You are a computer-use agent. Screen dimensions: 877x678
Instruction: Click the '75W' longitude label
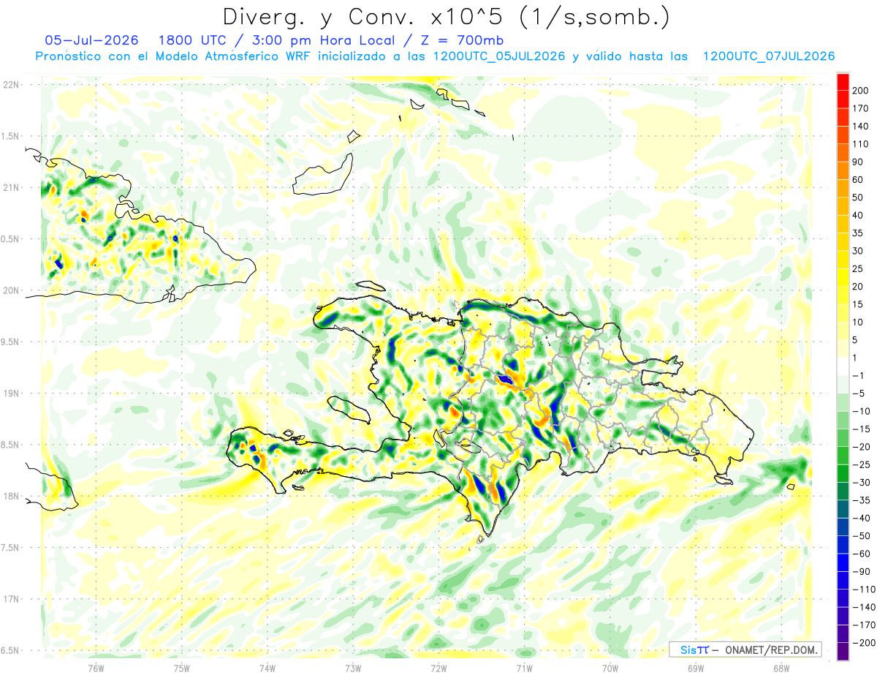coord(181,668)
